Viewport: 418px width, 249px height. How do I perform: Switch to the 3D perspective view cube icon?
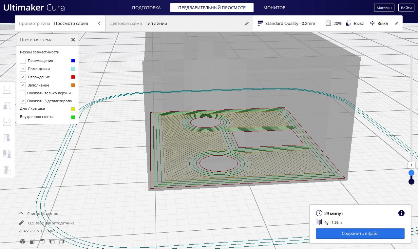coord(23,241)
